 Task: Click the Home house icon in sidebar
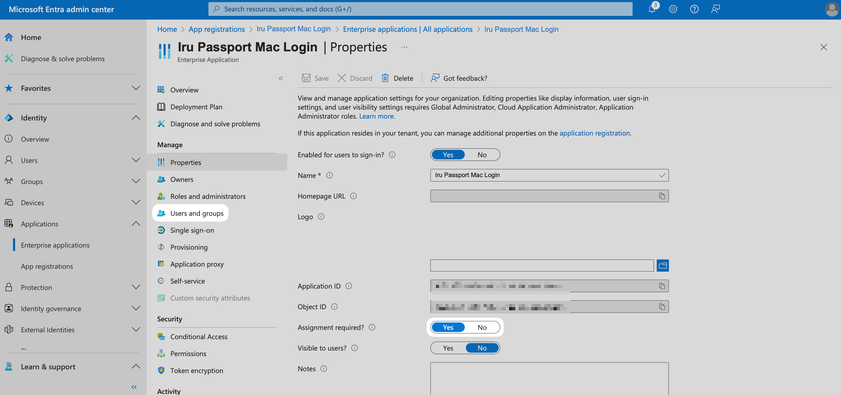pyautogui.click(x=9, y=37)
